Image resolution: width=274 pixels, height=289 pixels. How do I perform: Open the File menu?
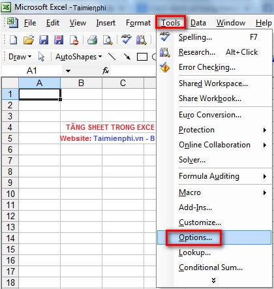coord(30,23)
